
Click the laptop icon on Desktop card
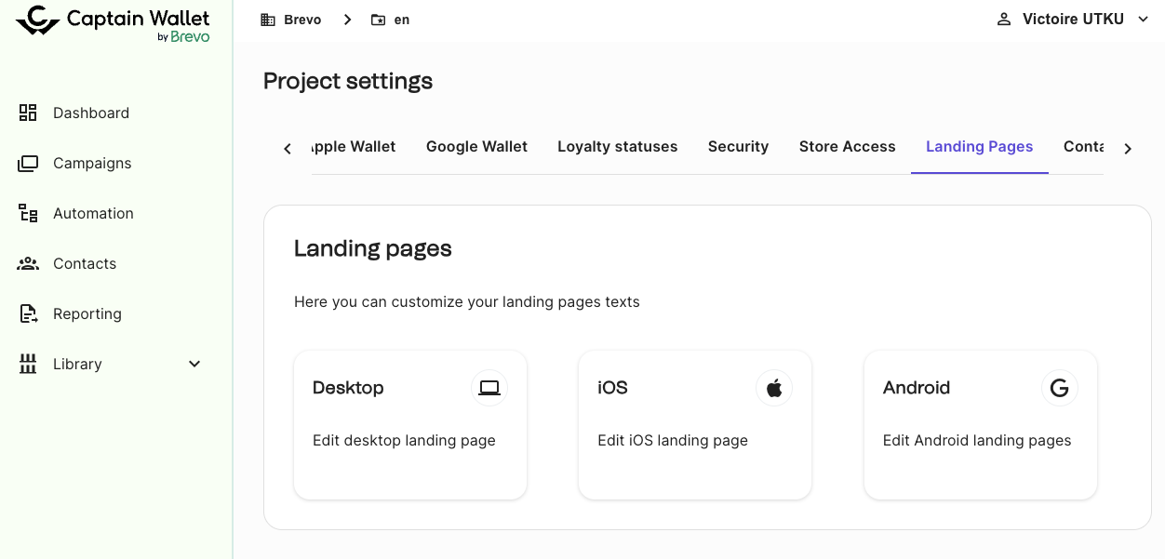click(489, 388)
